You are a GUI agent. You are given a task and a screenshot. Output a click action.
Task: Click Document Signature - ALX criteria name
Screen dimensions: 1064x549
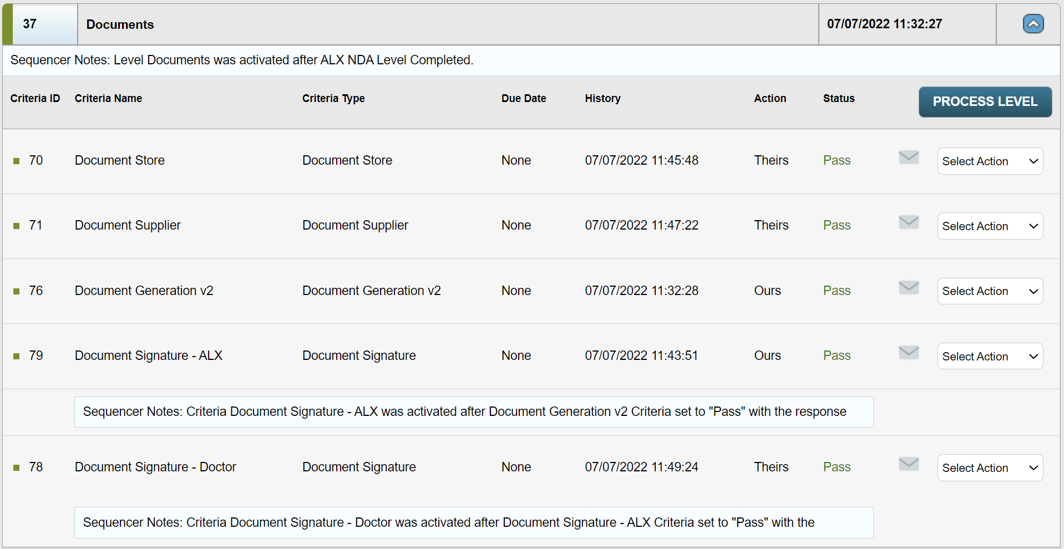pyautogui.click(x=148, y=355)
